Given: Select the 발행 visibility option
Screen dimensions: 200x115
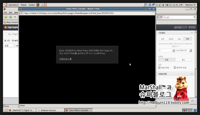Looking at the screenshot, I should point(188,39).
